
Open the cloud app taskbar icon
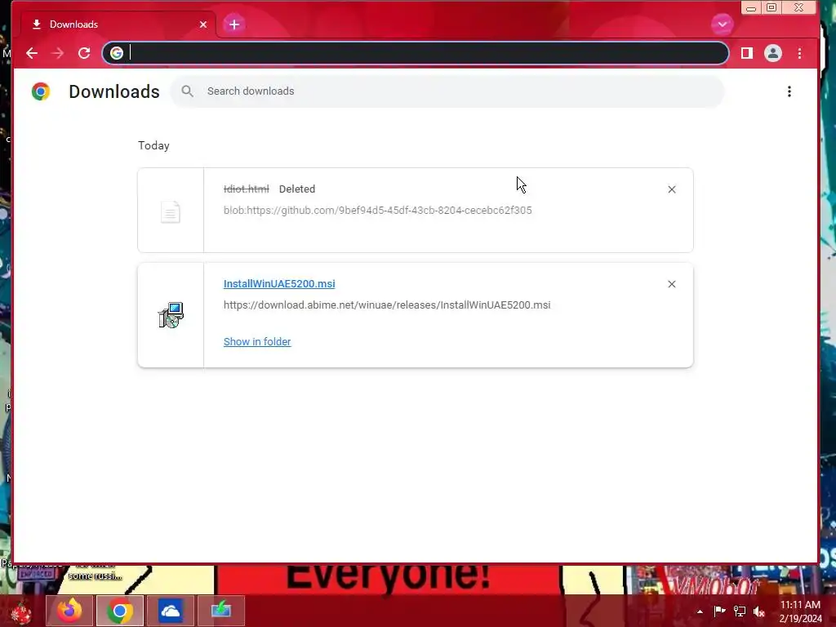tap(170, 611)
